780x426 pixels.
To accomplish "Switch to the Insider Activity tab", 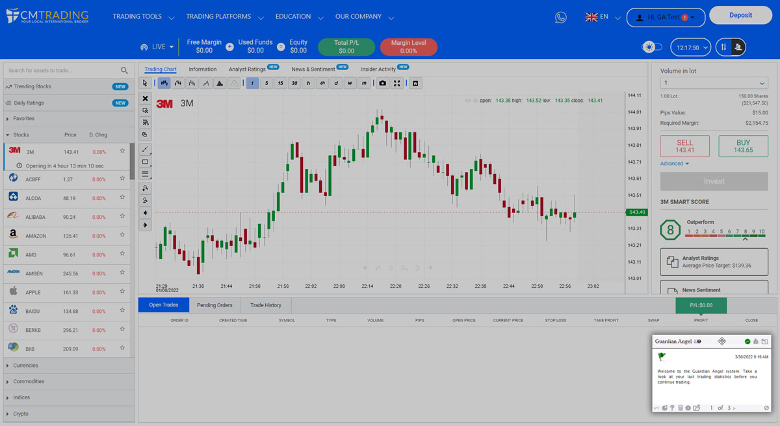I will 378,69.
